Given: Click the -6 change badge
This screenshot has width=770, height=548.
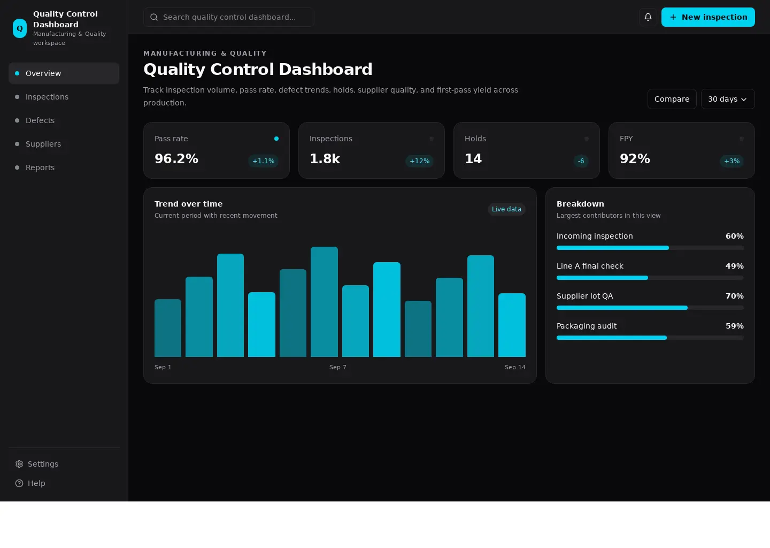Looking at the screenshot, I should 581,161.
